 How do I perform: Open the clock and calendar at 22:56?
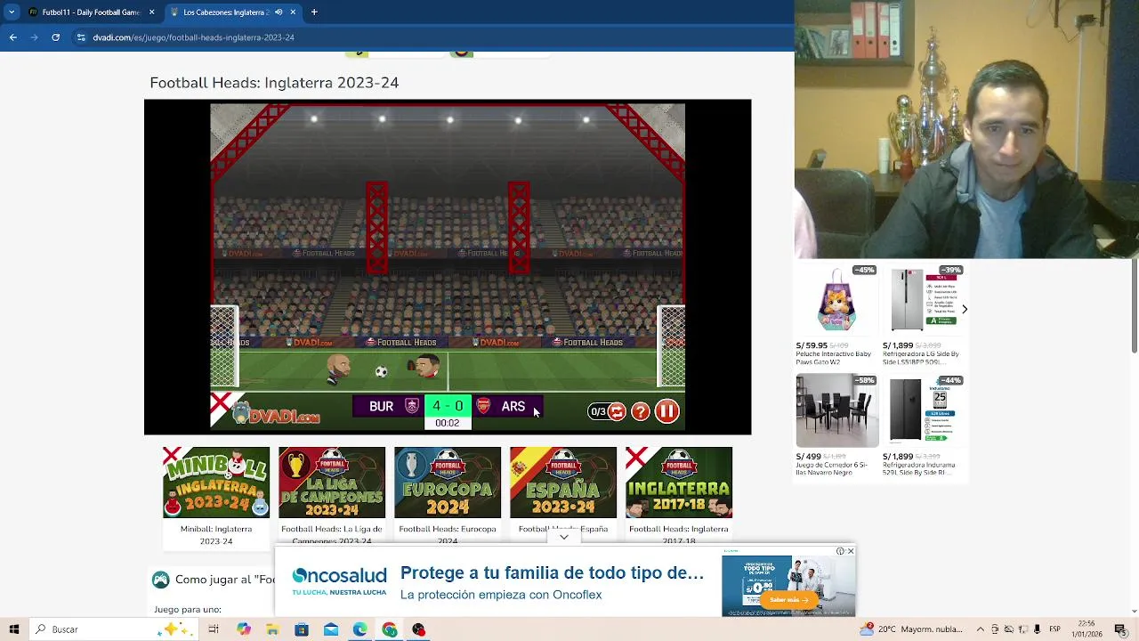[x=1087, y=629]
